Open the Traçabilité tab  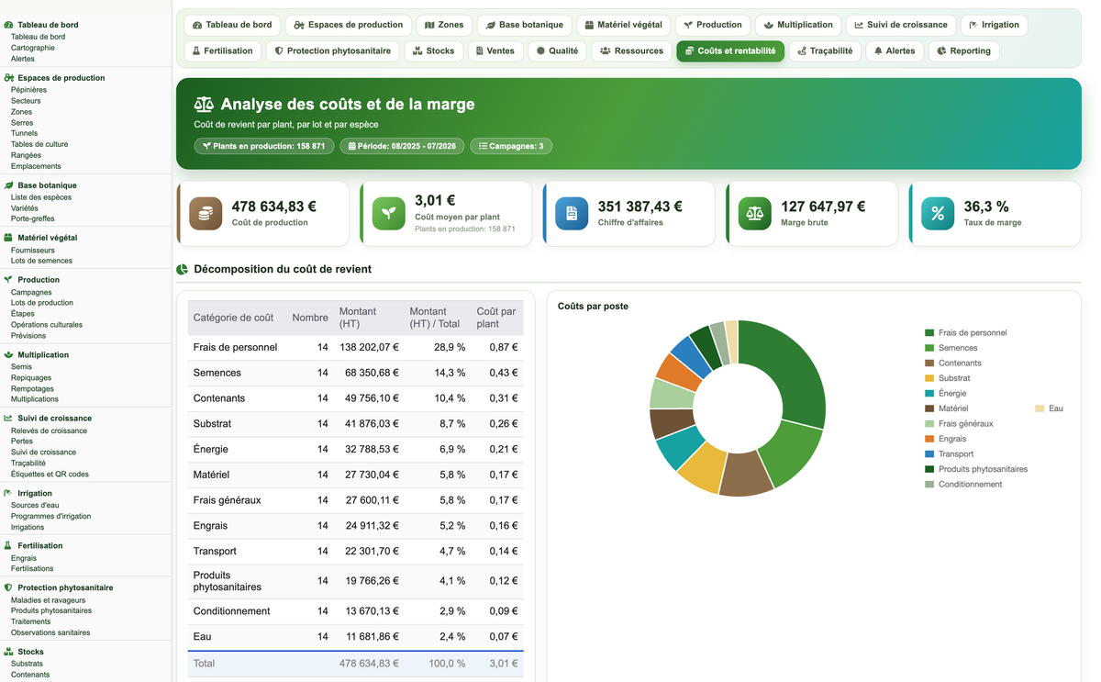point(825,51)
